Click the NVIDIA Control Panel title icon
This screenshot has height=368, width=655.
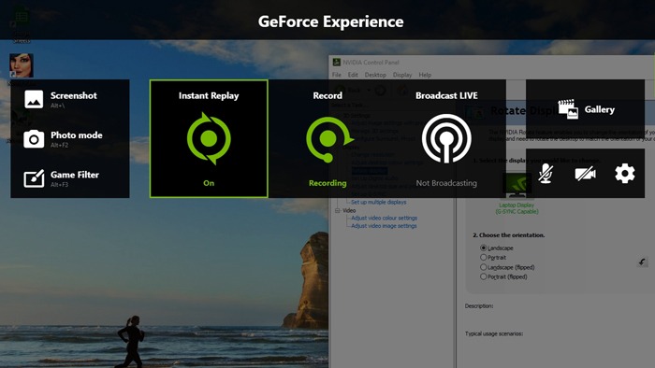336,62
